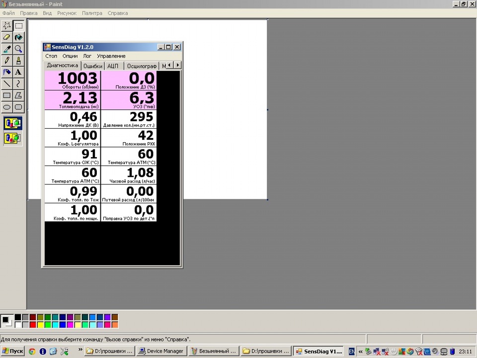Screen dimensions: 477x358
Task: Select the straight Line tool
Action: (7, 84)
